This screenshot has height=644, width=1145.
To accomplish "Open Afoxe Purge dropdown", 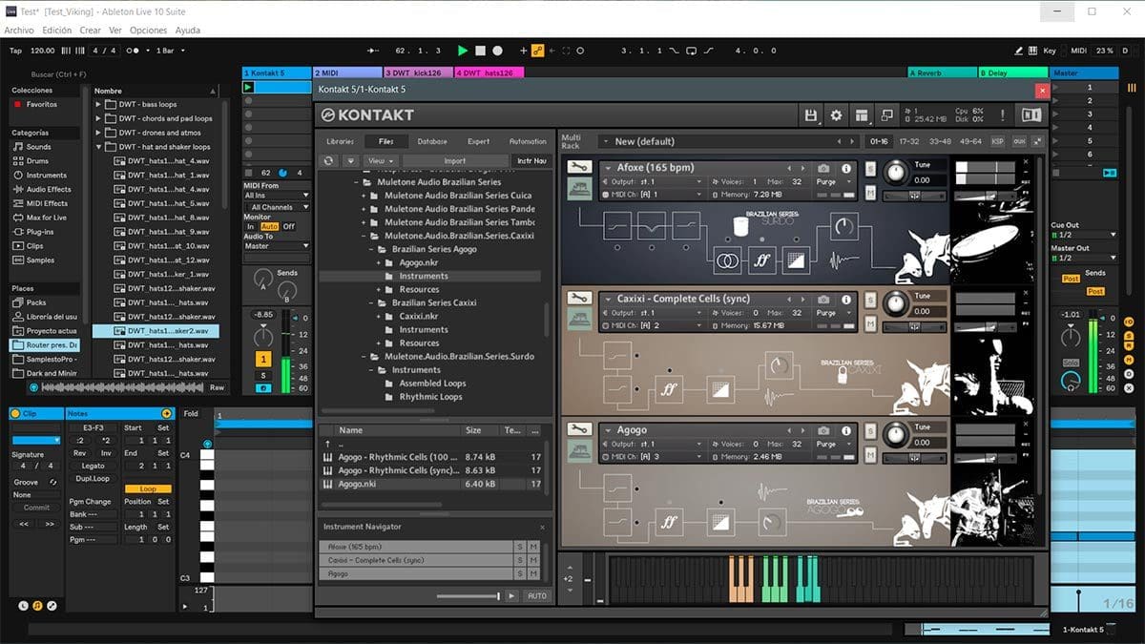I will tap(831, 181).
